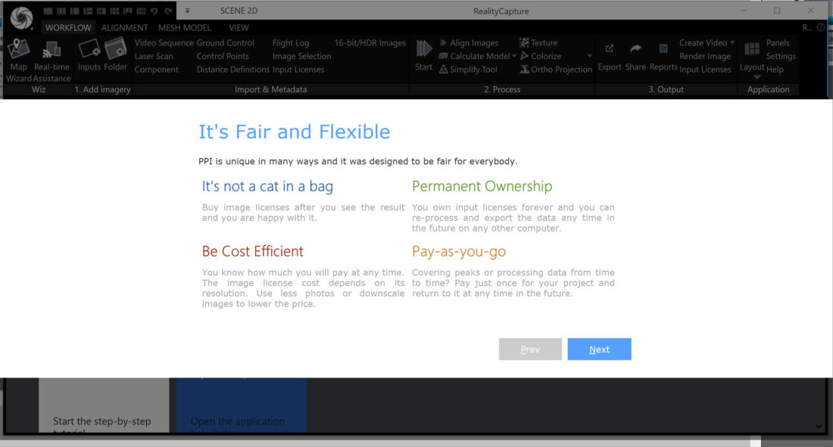Click the Next button in dialog
833x447 pixels.
point(599,349)
